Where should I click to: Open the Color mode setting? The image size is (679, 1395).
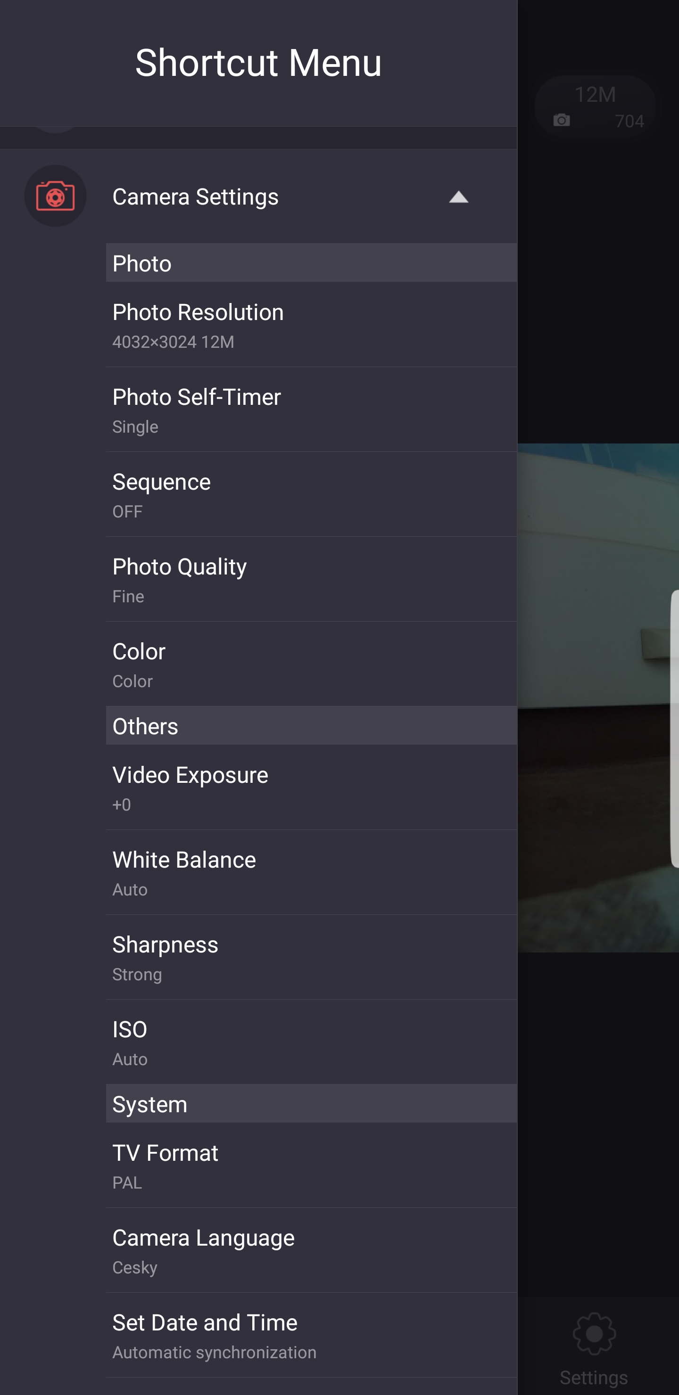[311, 664]
